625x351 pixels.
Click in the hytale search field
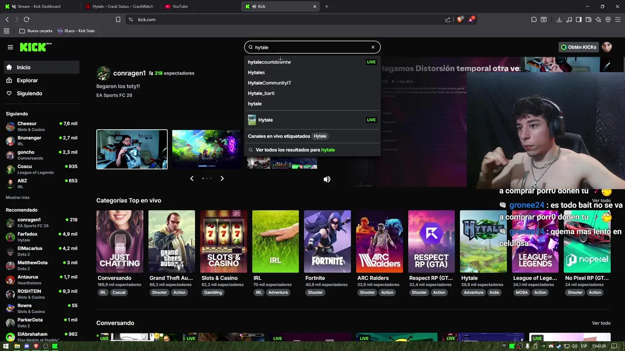[x=312, y=47]
